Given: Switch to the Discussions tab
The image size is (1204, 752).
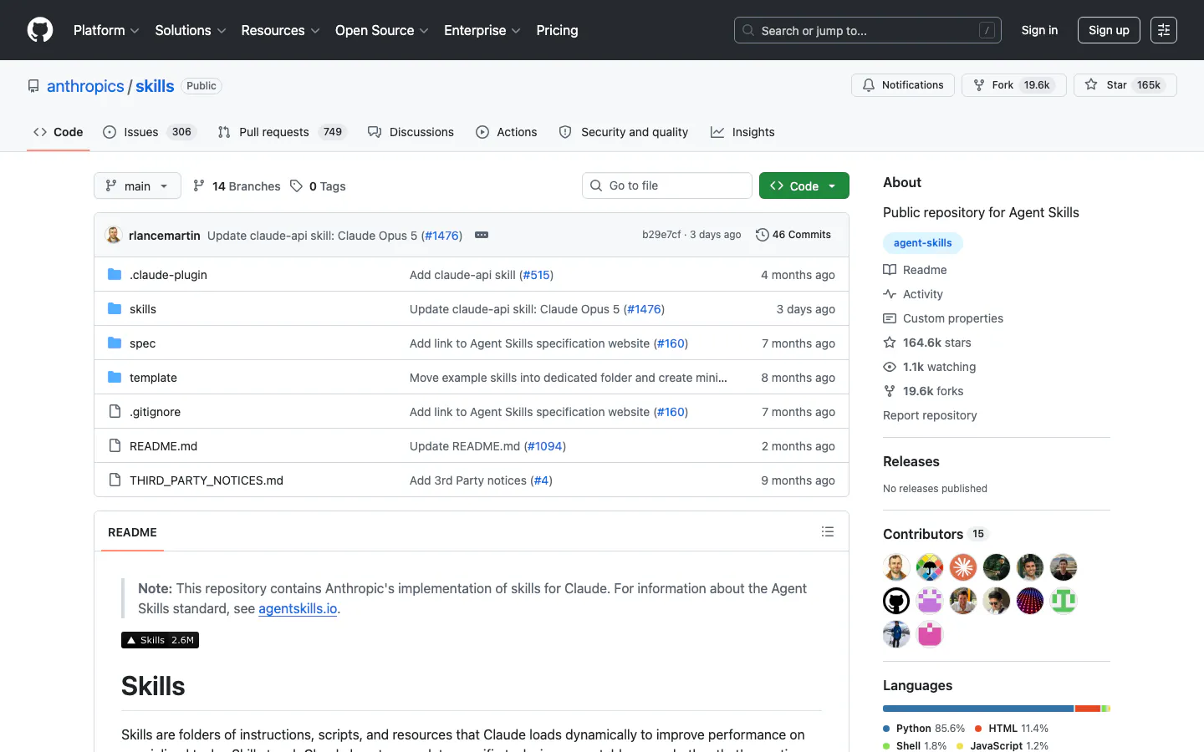Looking at the screenshot, I should click(x=411, y=132).
